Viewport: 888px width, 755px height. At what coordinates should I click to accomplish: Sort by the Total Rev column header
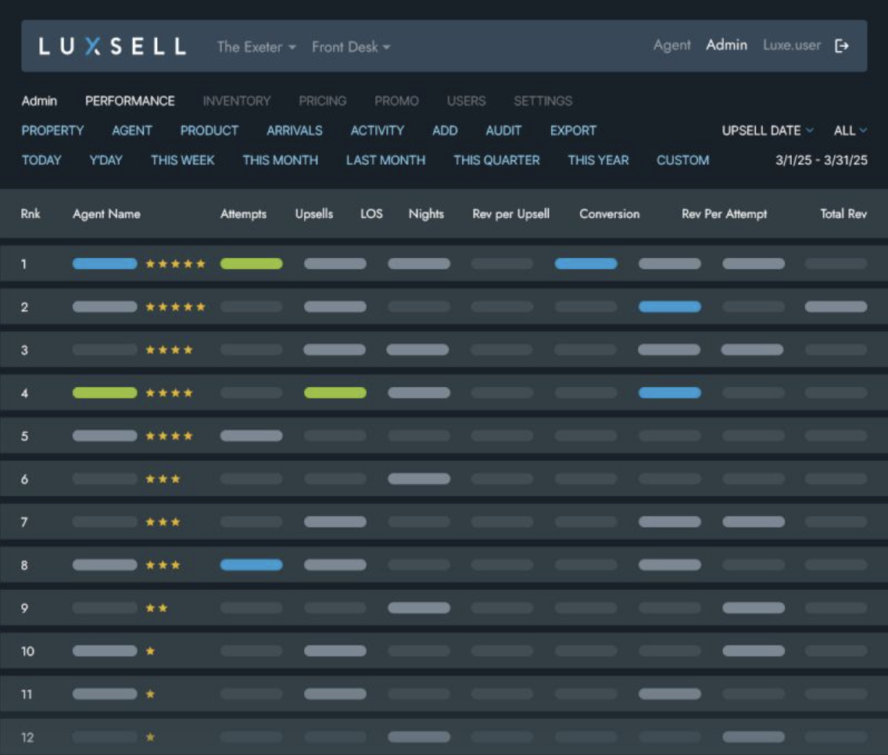(x=843, y=213)
